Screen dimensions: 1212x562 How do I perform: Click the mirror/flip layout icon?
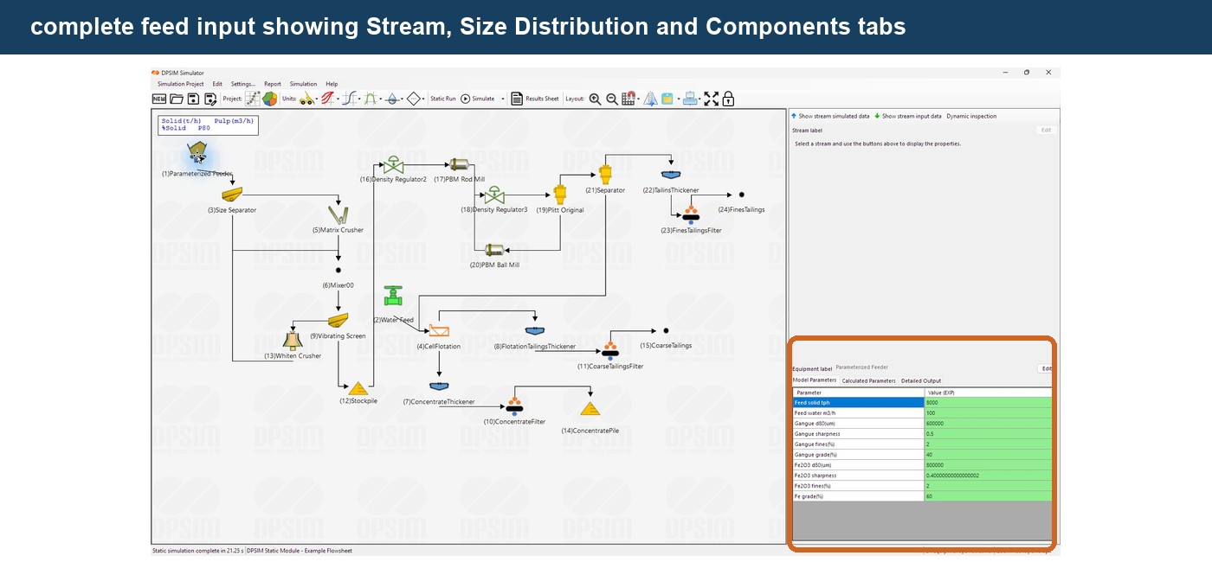click(x=650, y=99)
